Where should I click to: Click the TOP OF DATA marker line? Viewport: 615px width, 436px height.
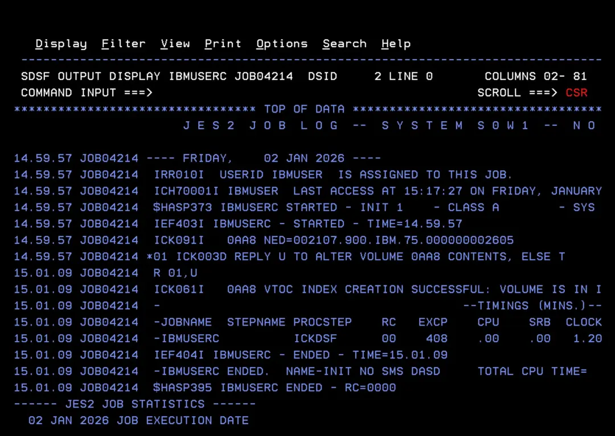(x=308, y=109)
